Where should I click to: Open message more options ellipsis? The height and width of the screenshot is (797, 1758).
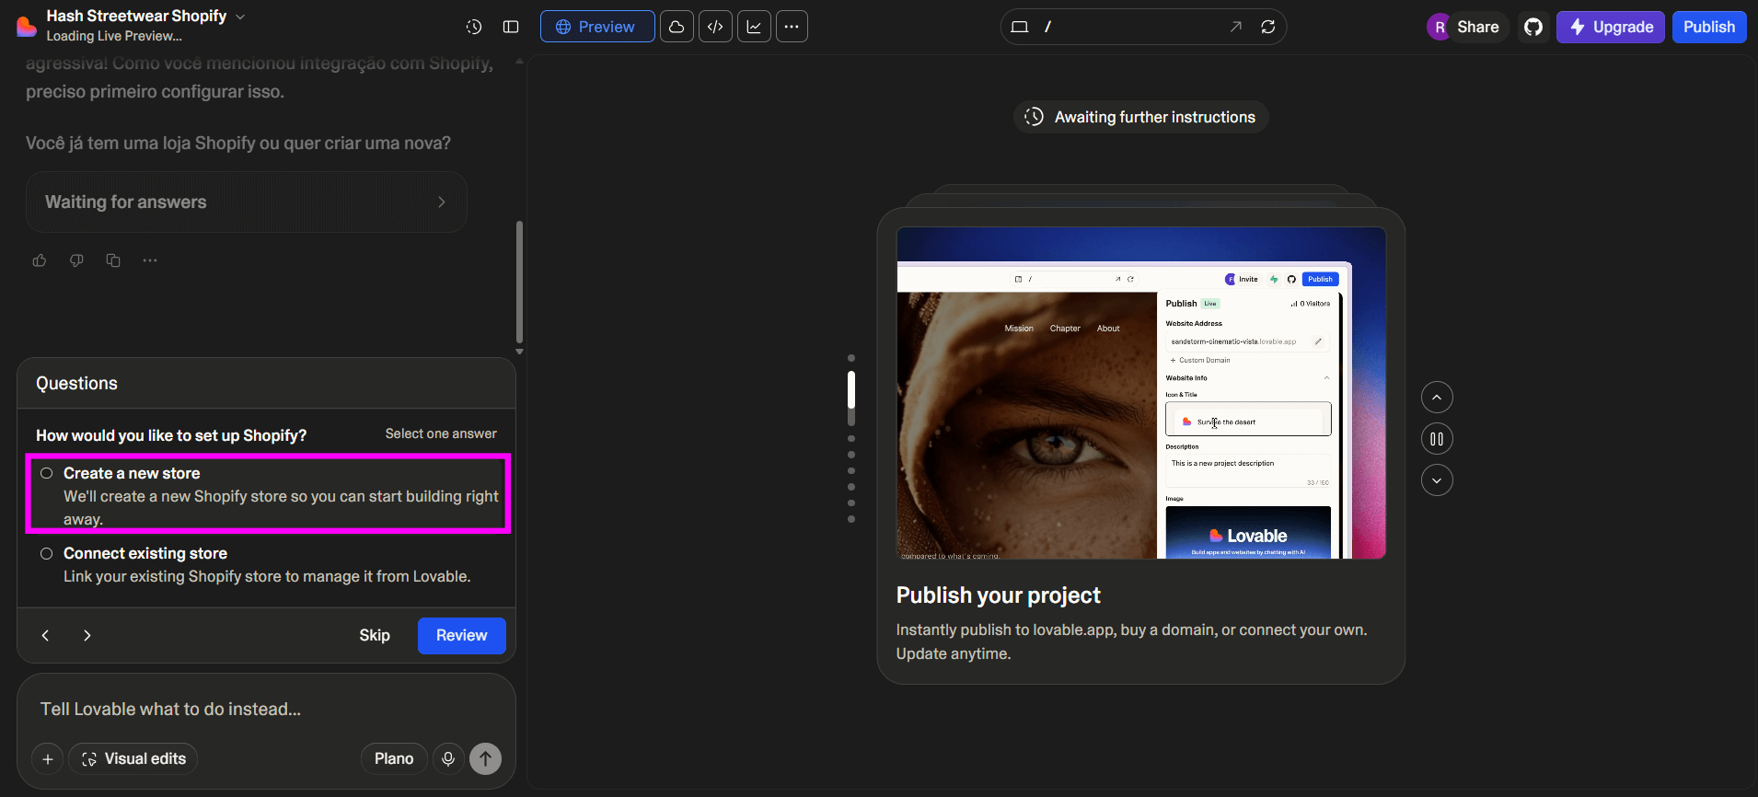tap(150, 260)
